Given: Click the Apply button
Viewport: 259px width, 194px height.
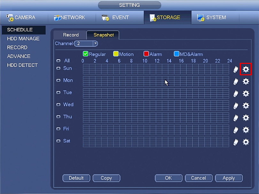Looking at the screenshot, I should [229, 178].
